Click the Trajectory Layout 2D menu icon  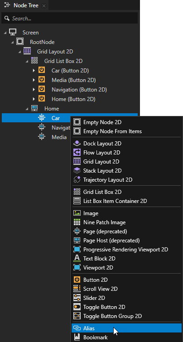[x=77, y=179]
